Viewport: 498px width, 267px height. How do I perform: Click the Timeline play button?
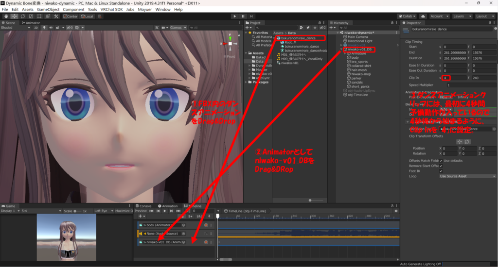pyautogui.click(x=165, y=211)
